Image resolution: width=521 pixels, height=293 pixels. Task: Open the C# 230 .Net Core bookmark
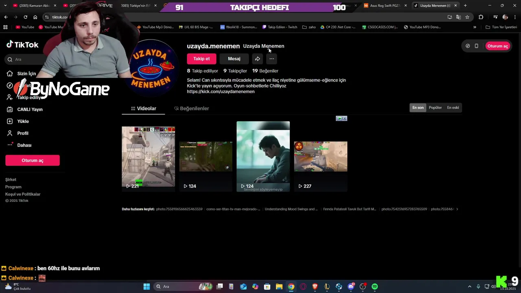click(x=337, y=27)
